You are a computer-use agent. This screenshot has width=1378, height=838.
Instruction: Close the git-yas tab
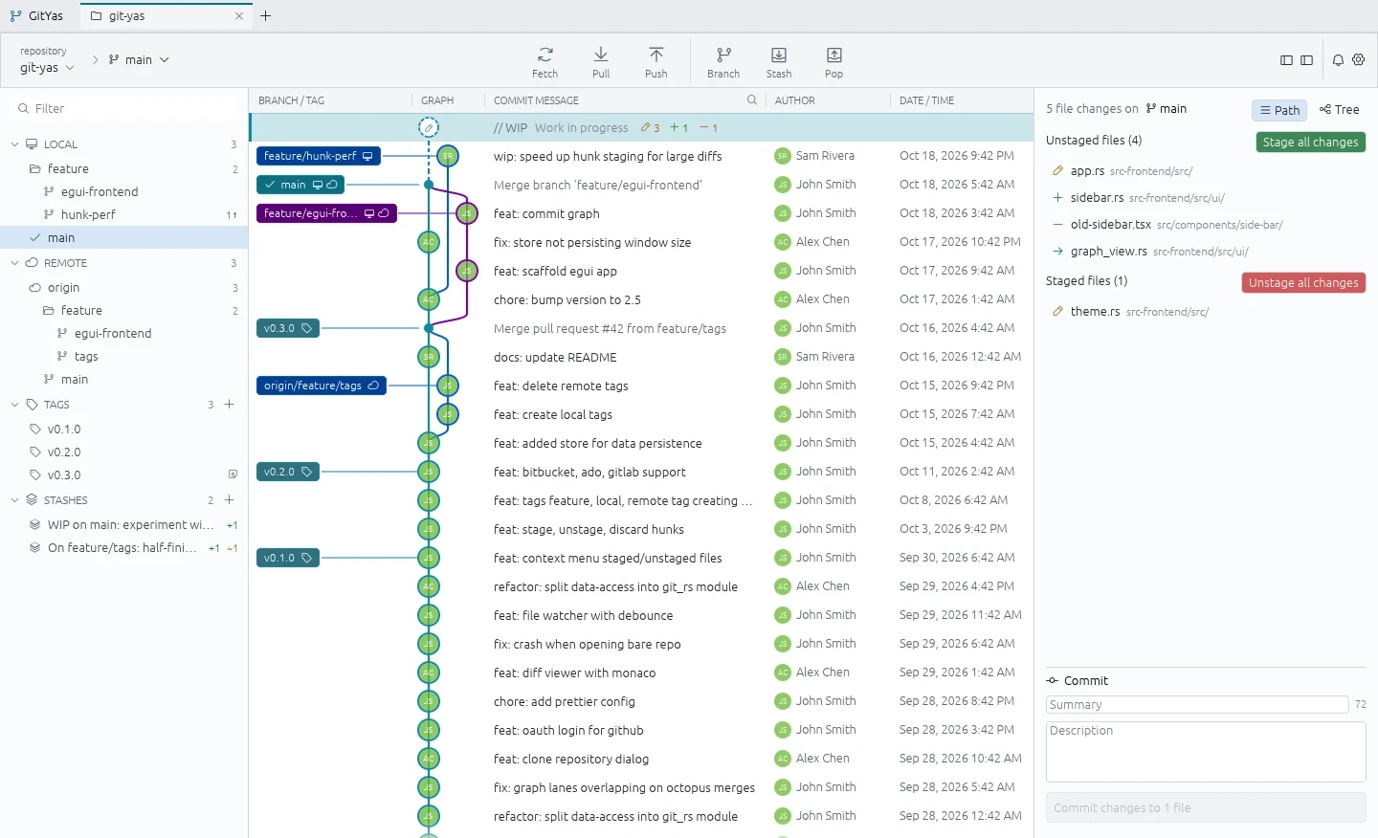coord(239,16)
